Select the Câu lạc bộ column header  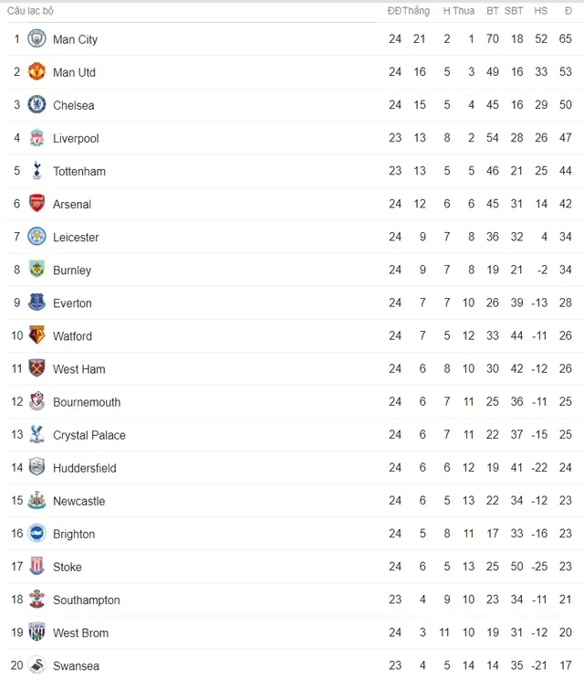click(x=30, y=11)
